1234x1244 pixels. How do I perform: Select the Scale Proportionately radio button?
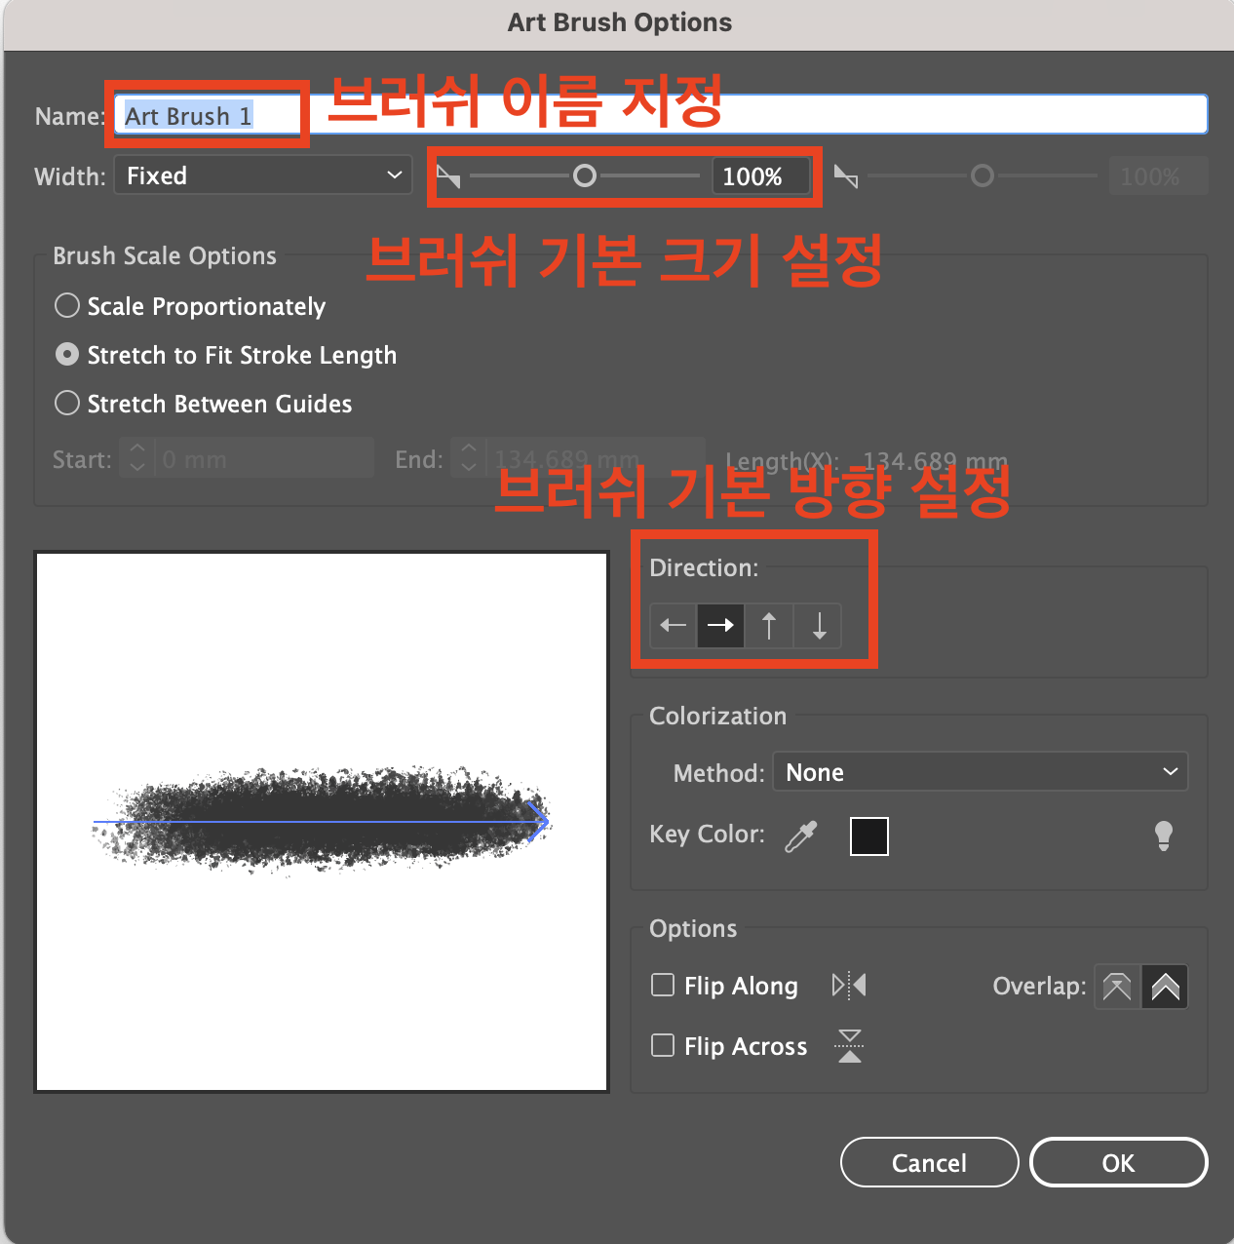click(66, 305)
